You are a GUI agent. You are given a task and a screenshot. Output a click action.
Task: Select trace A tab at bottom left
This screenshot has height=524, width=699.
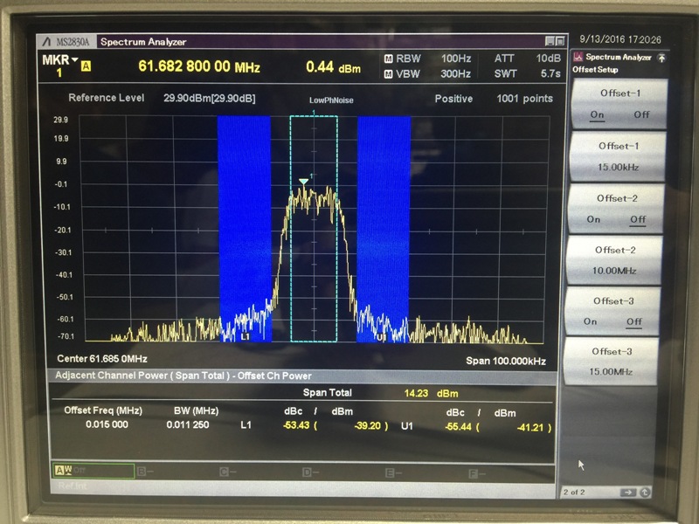tap(93, 472)
